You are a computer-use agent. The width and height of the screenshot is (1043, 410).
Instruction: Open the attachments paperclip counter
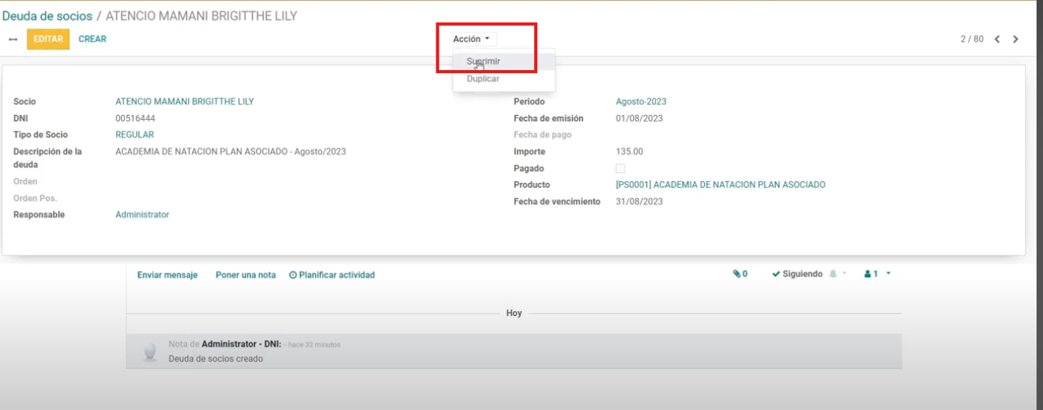pos(740,274)
